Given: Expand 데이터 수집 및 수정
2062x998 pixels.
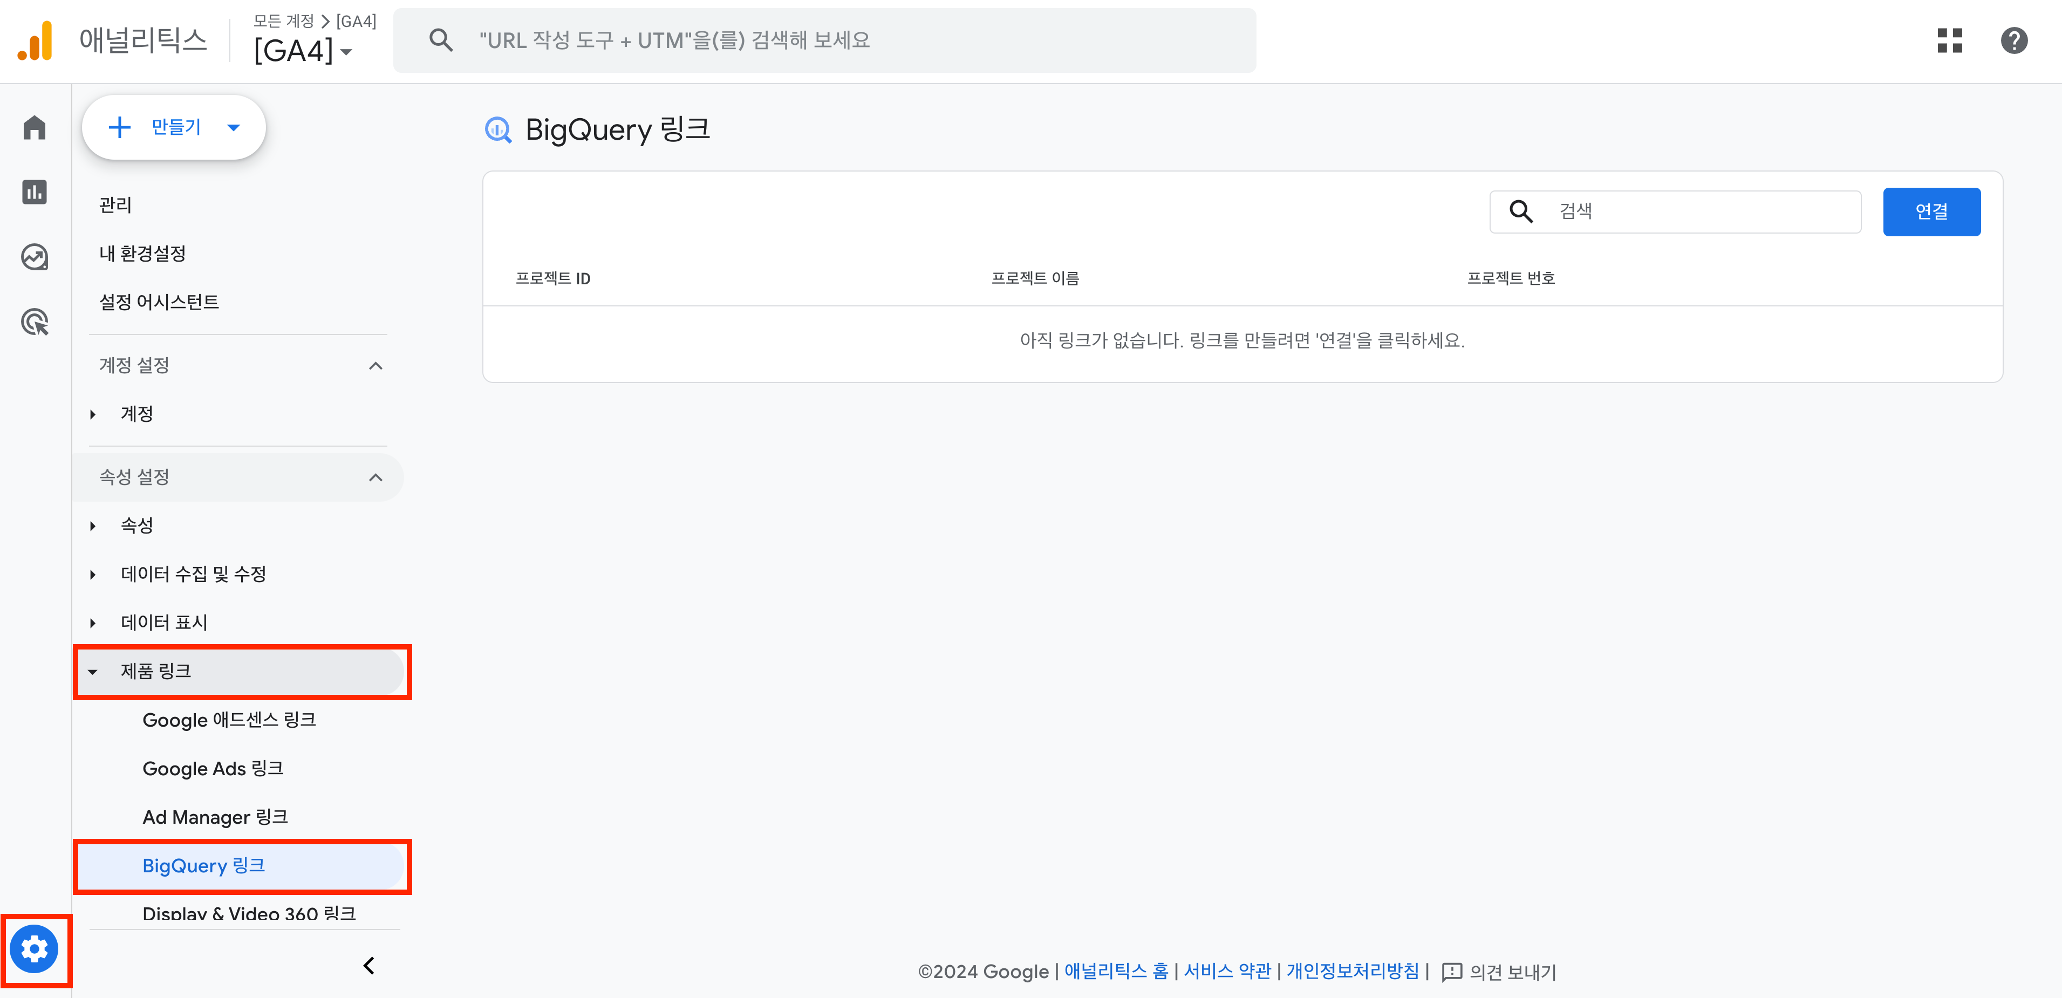Looking at the screenshot, I should (x=93, y=575).
